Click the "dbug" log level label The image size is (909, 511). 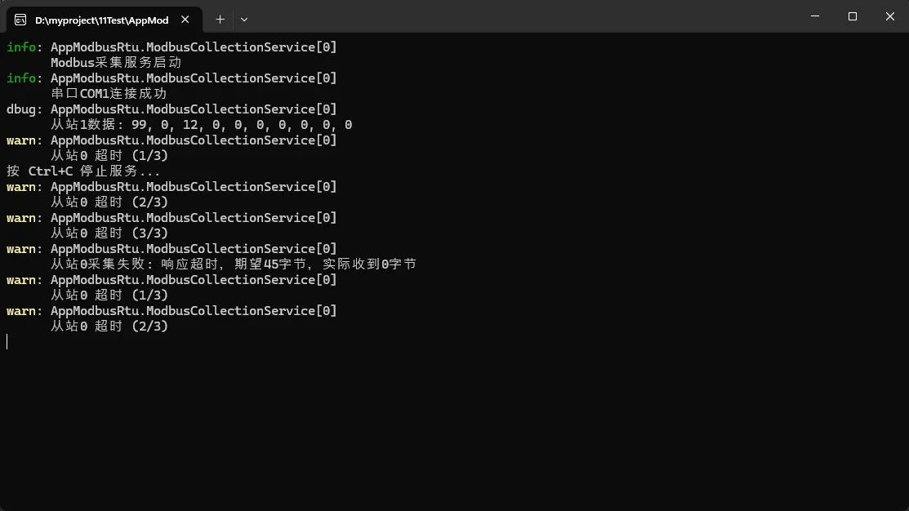pos(21,109)
